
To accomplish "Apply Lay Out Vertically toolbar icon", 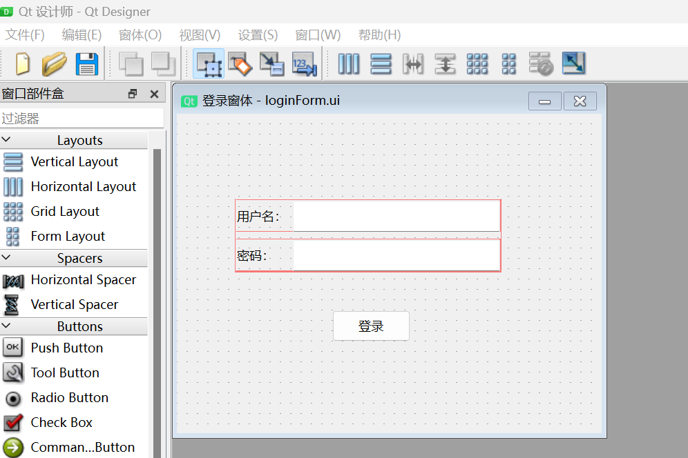I will point(381,64).
